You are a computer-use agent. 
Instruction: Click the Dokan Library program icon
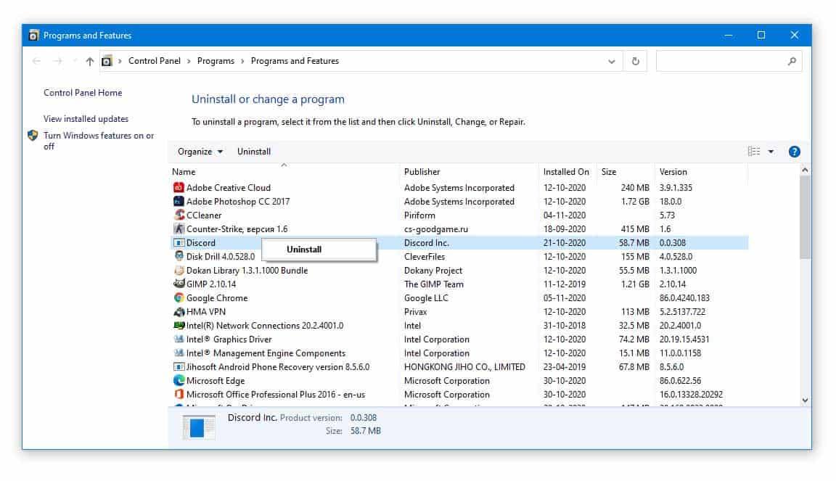(x=179, y=271)
